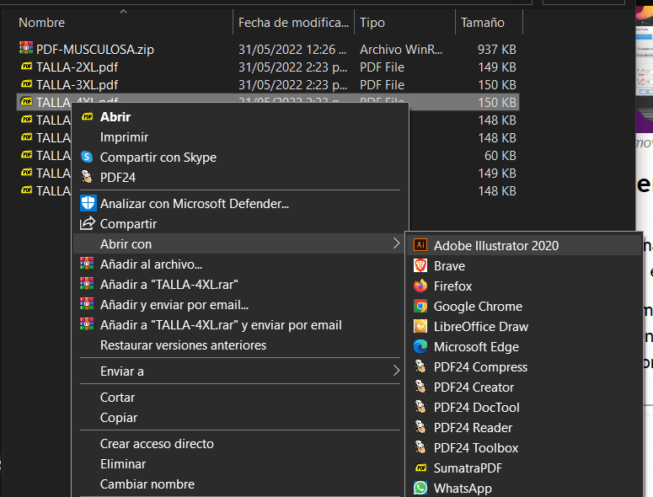Click the PDF-MUSCULOSA.zip WinRAR icon
653x497 pixels.
tap(26, 48)
